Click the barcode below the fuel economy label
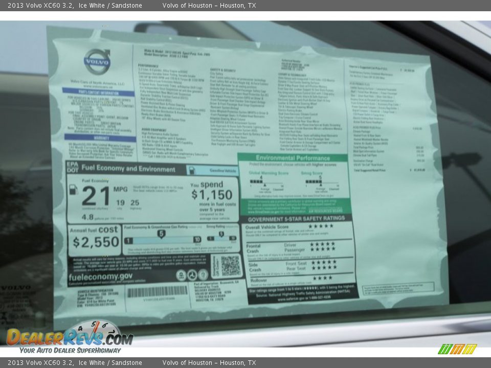491x368 pixels. pos(157,291)
